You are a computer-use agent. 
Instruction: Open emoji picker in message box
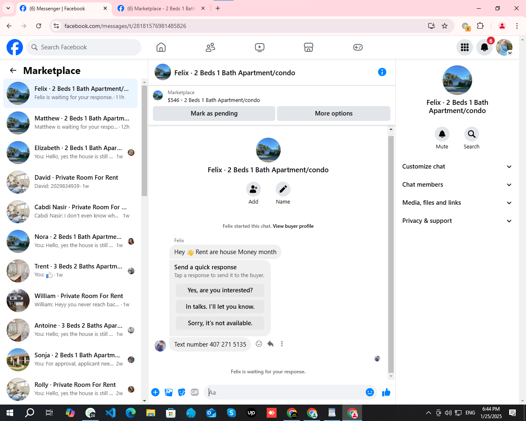coord(370,392)
